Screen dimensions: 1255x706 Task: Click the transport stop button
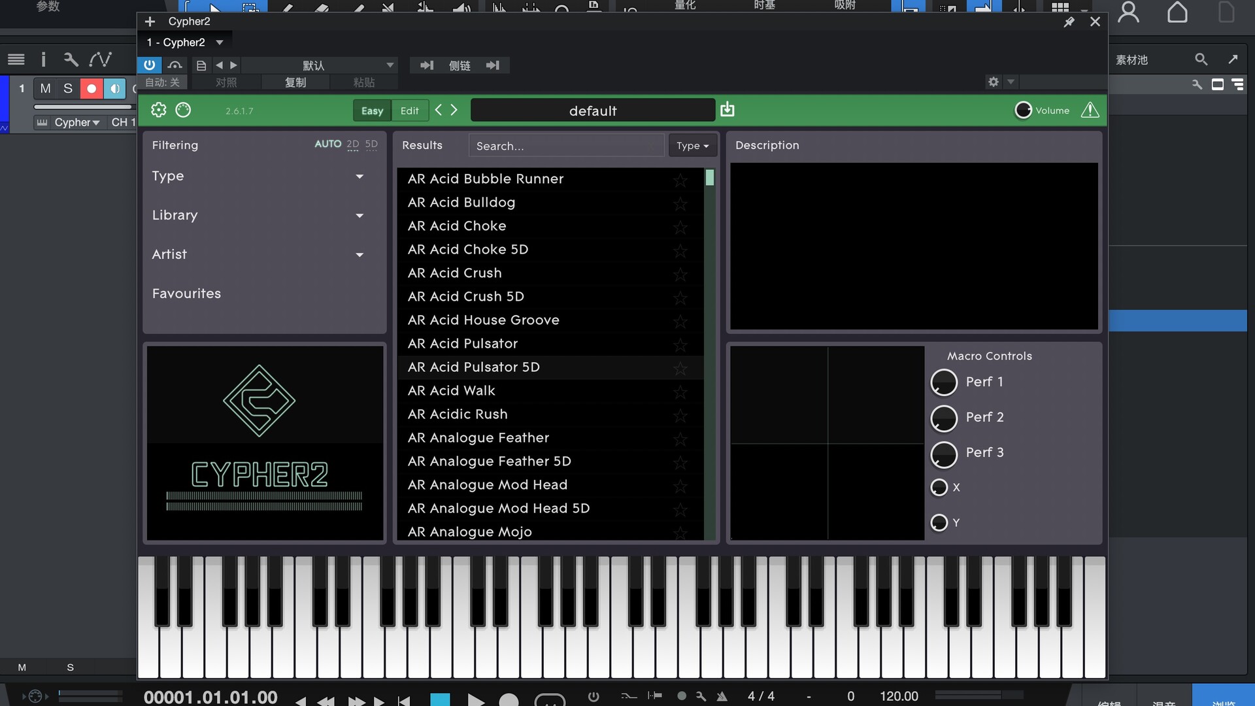440,699
